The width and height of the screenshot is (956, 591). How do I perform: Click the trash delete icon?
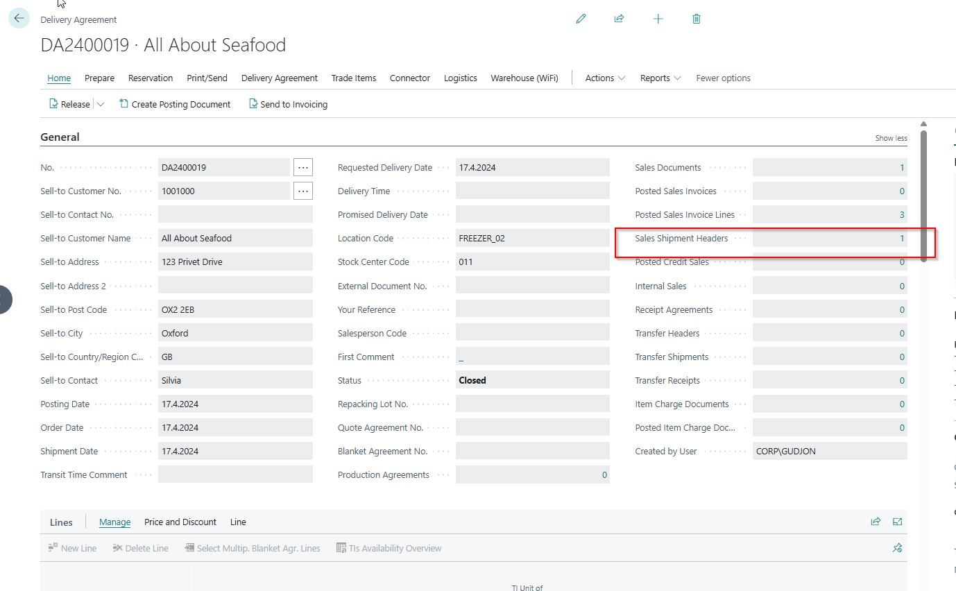click(x=697, y=19)
